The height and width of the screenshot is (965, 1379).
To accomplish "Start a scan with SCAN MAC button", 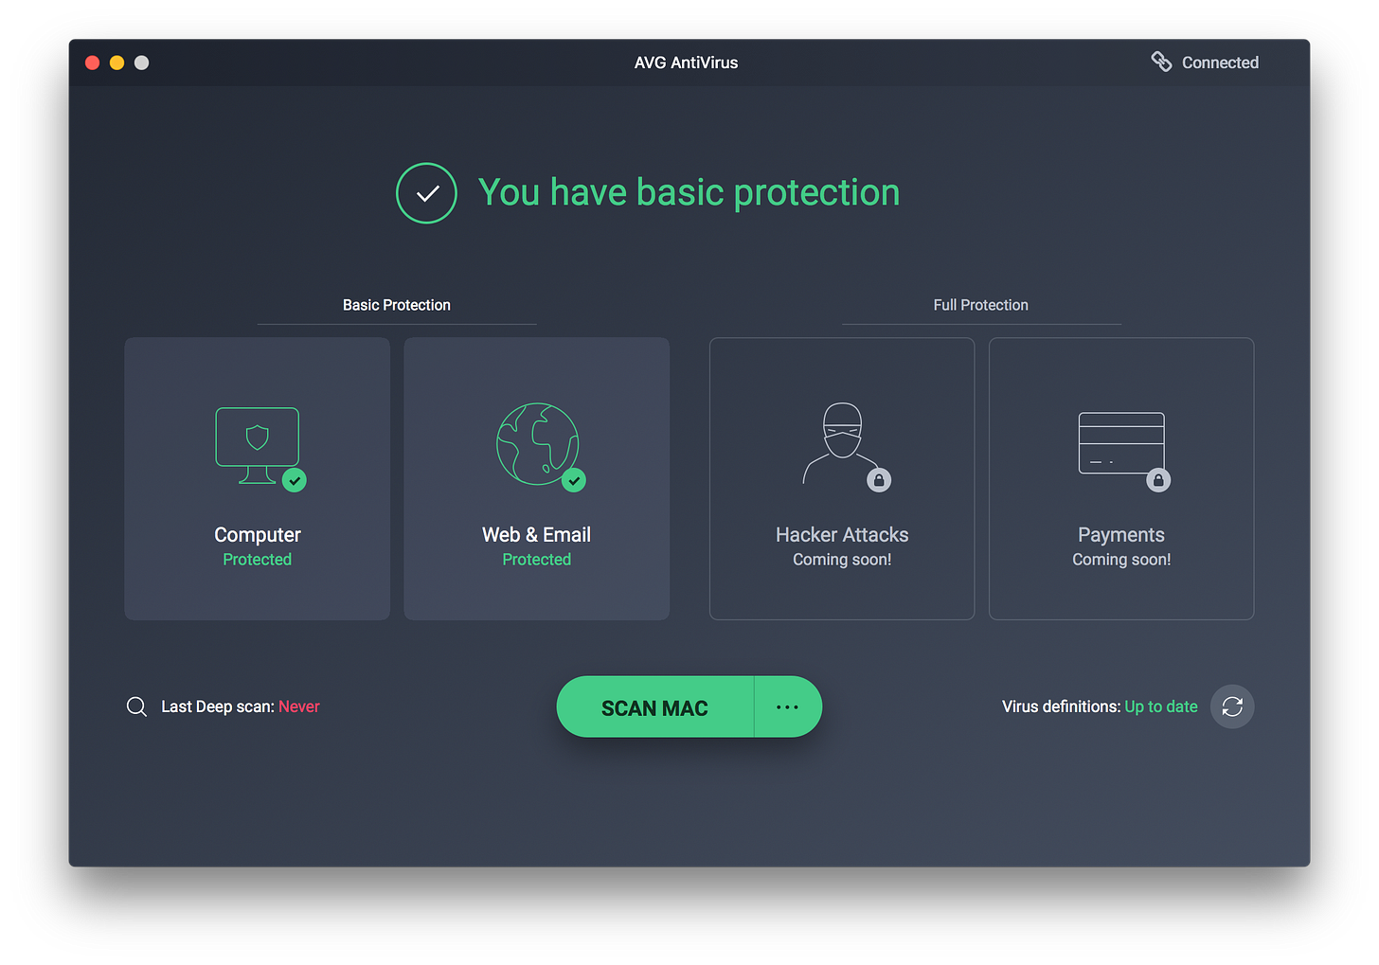I will pos(654,707).
